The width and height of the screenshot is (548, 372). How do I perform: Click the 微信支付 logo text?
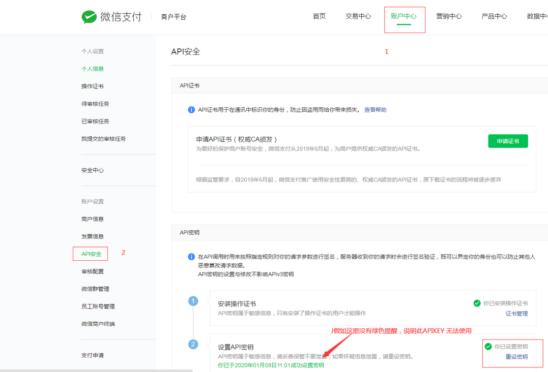(x=121, y=17)
